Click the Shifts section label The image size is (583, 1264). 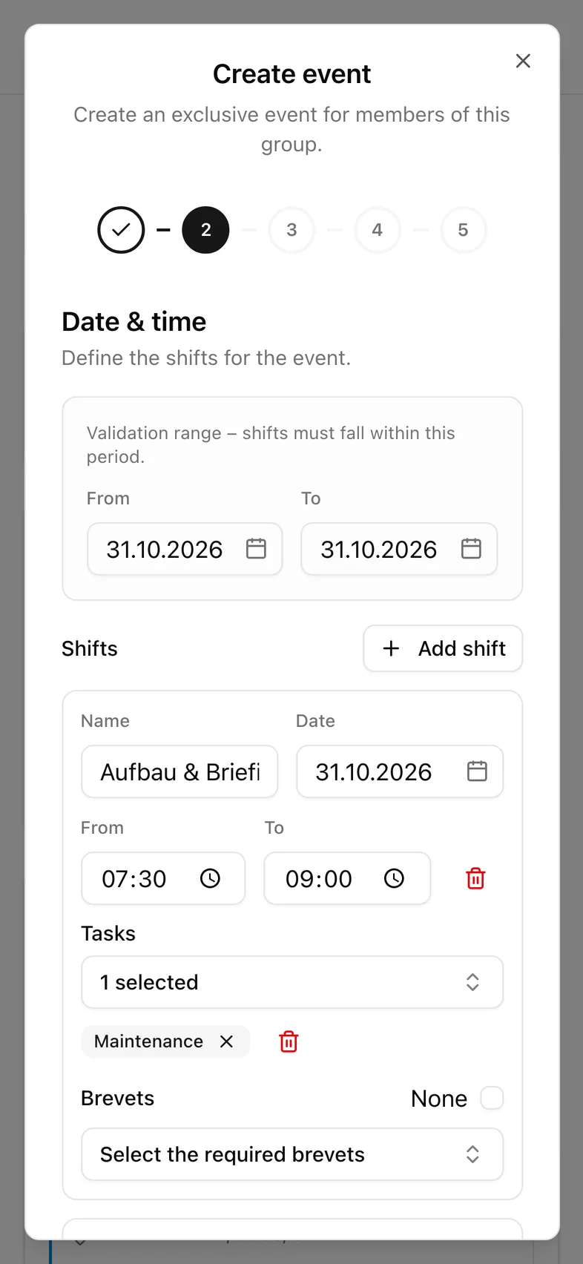[90, 648]
